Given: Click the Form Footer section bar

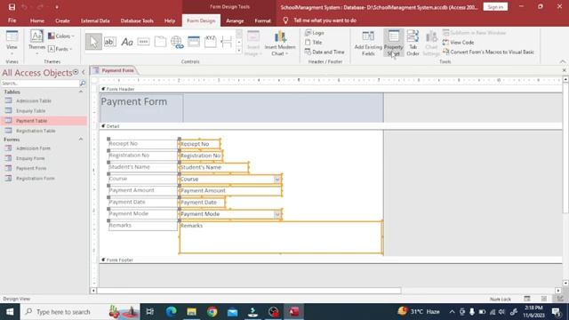Looking at the screenshot, I should tap(331, 260).
